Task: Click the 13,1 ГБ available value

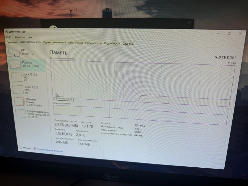Action: (87, 126)
